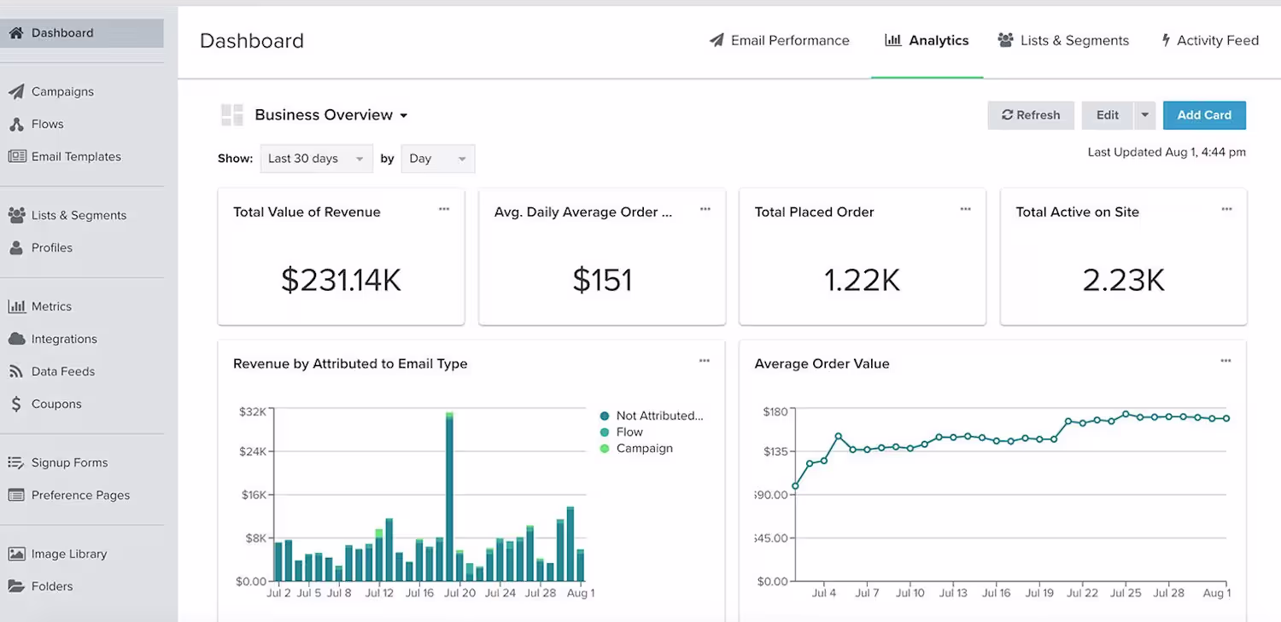Click the Signup Forms list icon

tap(16, 462)
